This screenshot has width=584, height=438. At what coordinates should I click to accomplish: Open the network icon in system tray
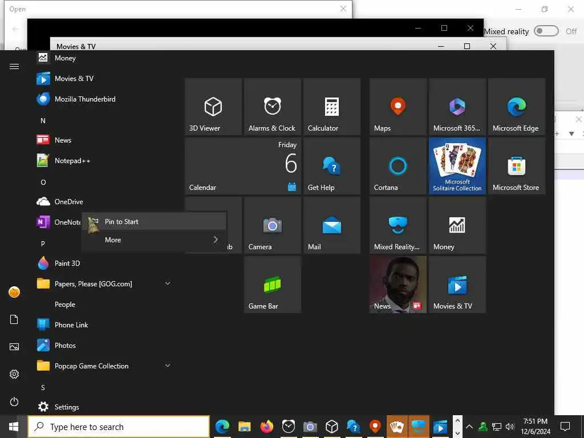[x=497, y=427]
